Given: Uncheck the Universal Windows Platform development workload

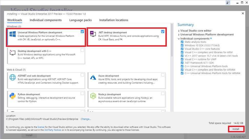Looking at the screenshot, I should [82, 31].
